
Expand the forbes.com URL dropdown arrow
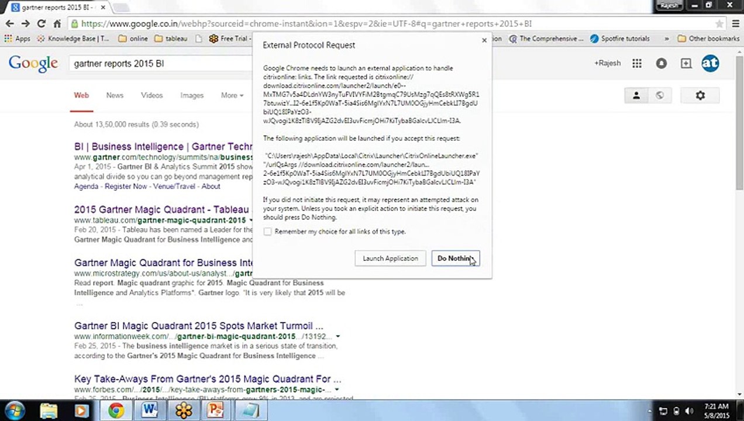(337, 390)
